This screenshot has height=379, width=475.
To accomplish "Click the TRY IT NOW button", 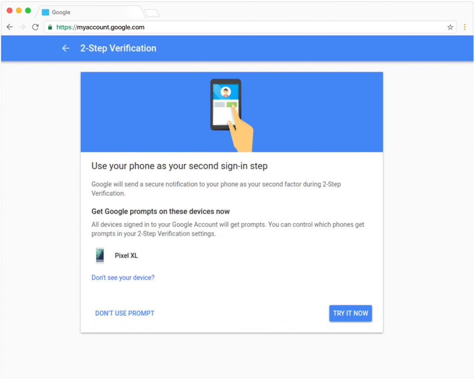I will 350,313.
